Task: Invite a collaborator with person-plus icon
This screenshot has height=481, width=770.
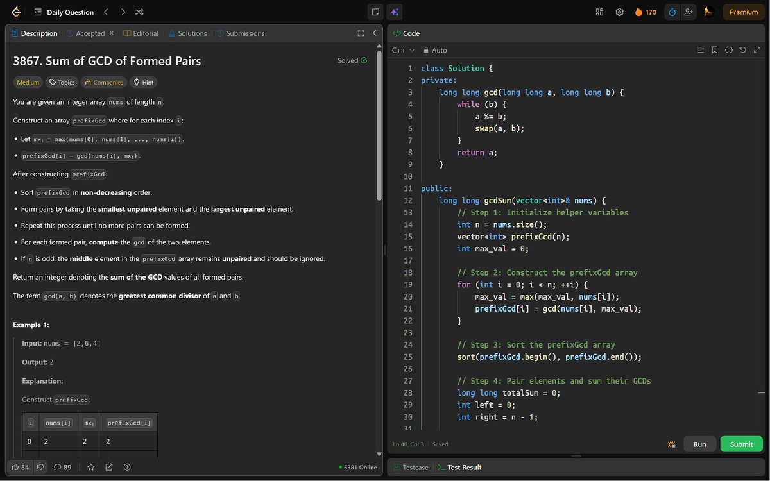Action: [689, 12]
